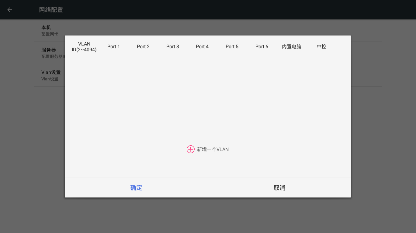Click the 中控 column header
Viewport: 416px width, 233px height.
coord(321,46)
